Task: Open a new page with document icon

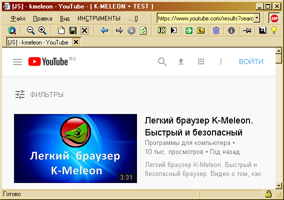Action: coord(61,30)
